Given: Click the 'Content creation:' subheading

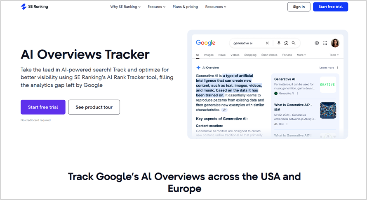Looking at the screenshot, I should click(209, 126).
